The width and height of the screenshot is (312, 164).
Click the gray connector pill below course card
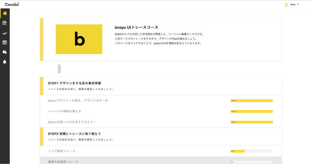59,69
